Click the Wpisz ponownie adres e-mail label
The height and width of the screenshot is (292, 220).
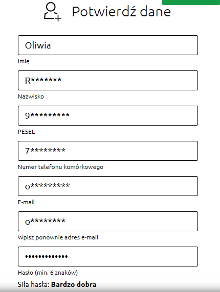pos(58,237)
